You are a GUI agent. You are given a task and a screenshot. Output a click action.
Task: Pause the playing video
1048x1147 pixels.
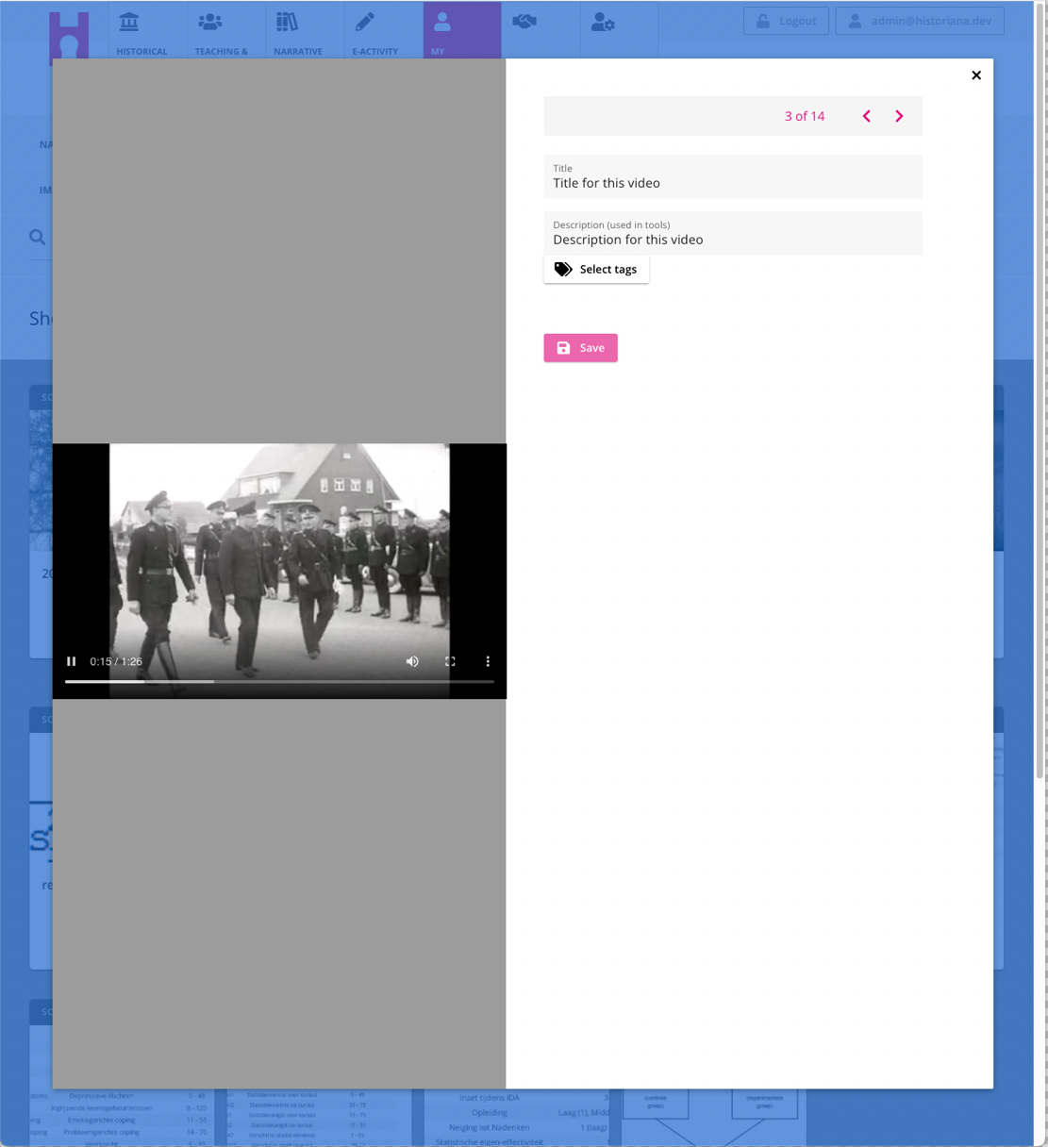72,661
